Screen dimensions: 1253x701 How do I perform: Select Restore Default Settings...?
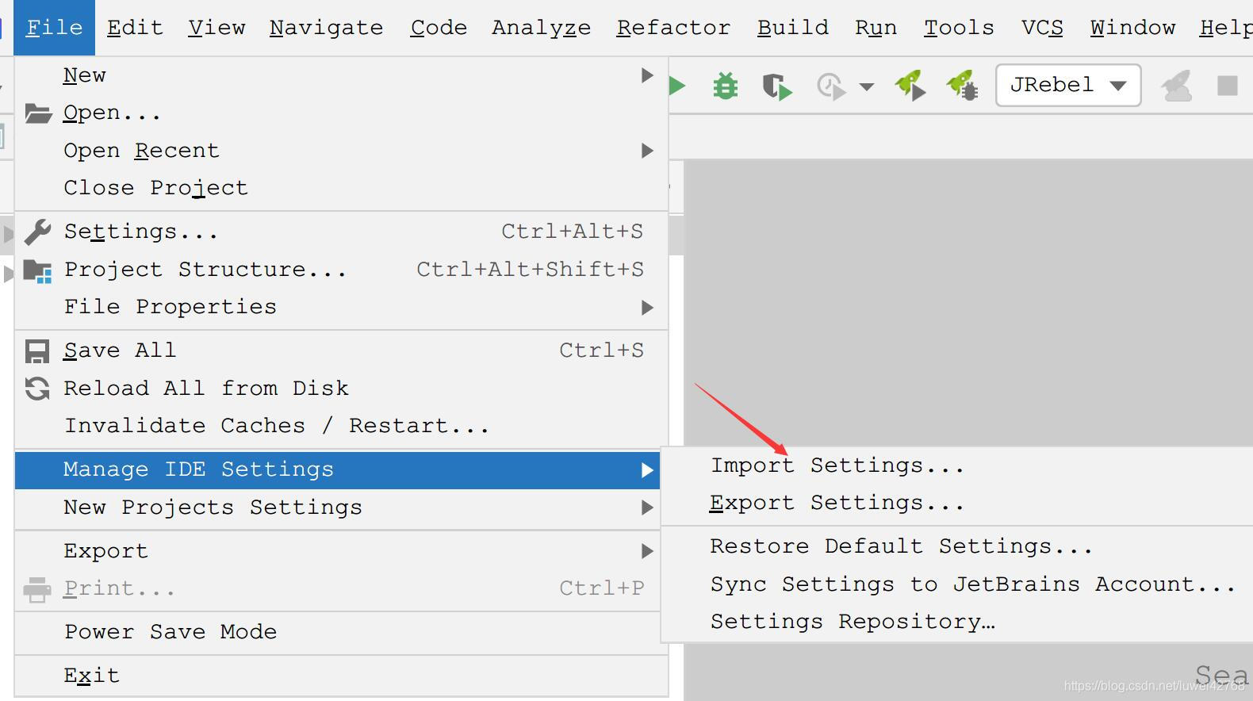coord(957,546)
